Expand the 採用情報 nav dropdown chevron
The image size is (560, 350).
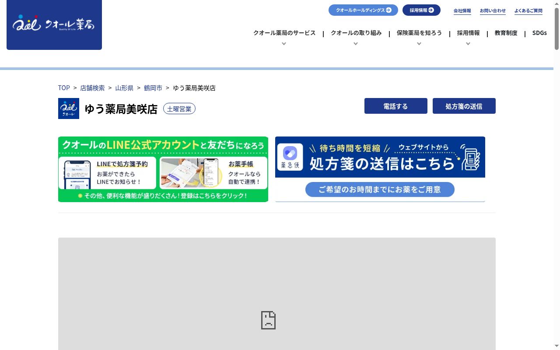[468, 44]
